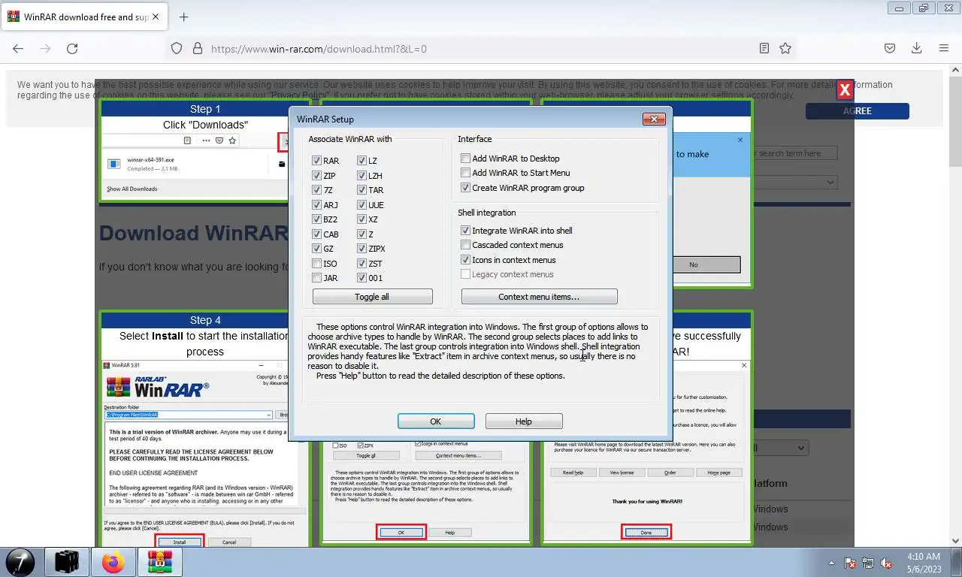Toggle the GZ association checkbox
The width and height of the screenshot is (962, 577).
[317, 249]
